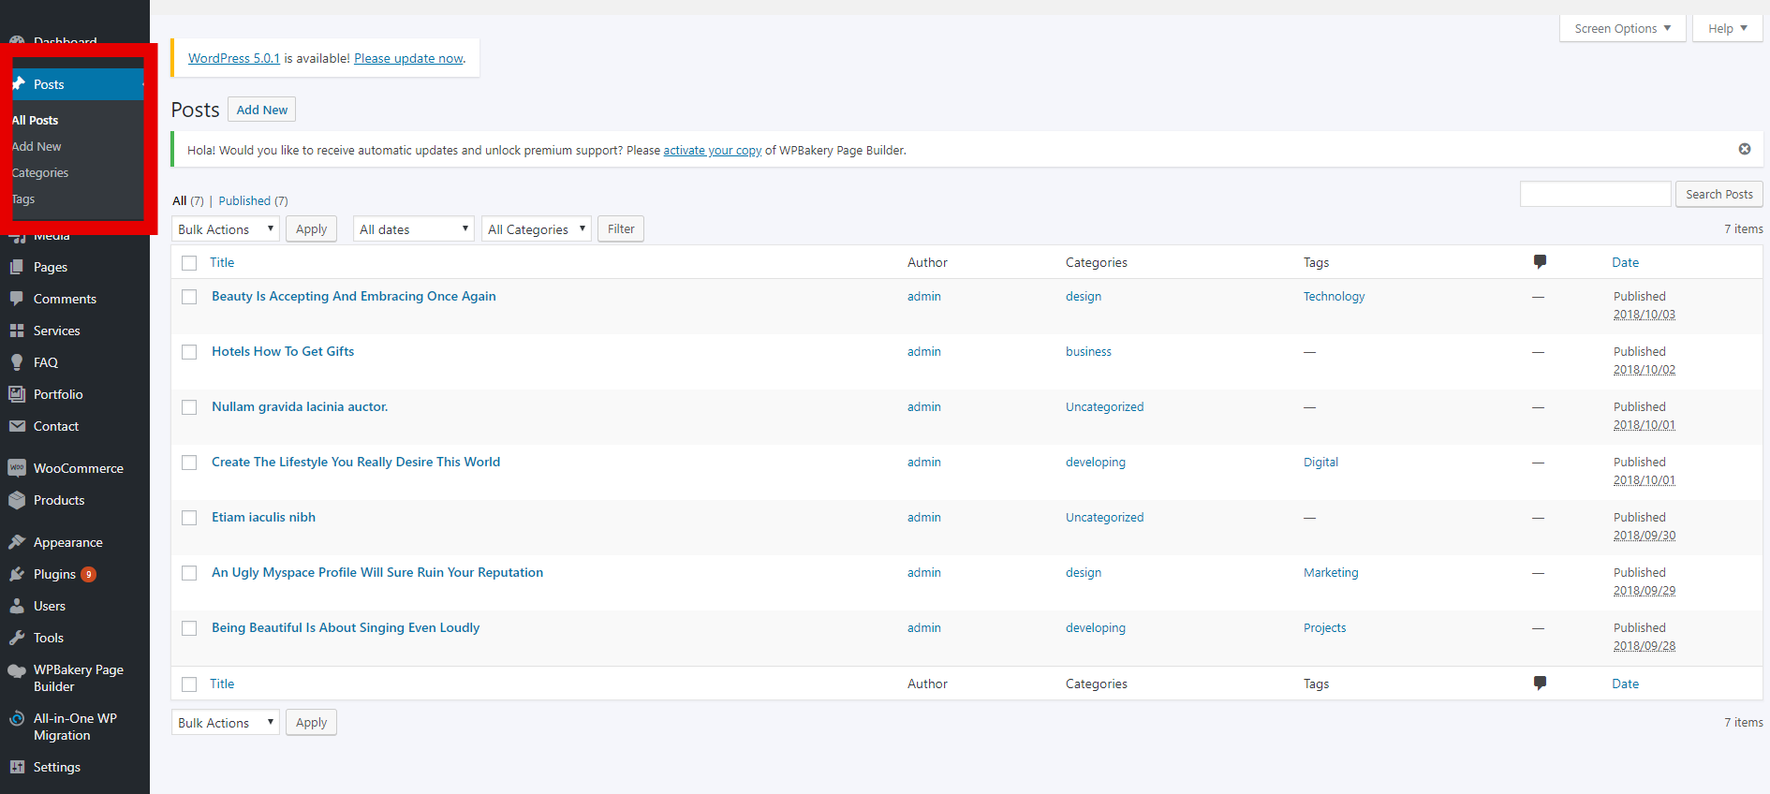Click the Posts pushpin icon
This screenshot has height=794, width=1770.
18,84
